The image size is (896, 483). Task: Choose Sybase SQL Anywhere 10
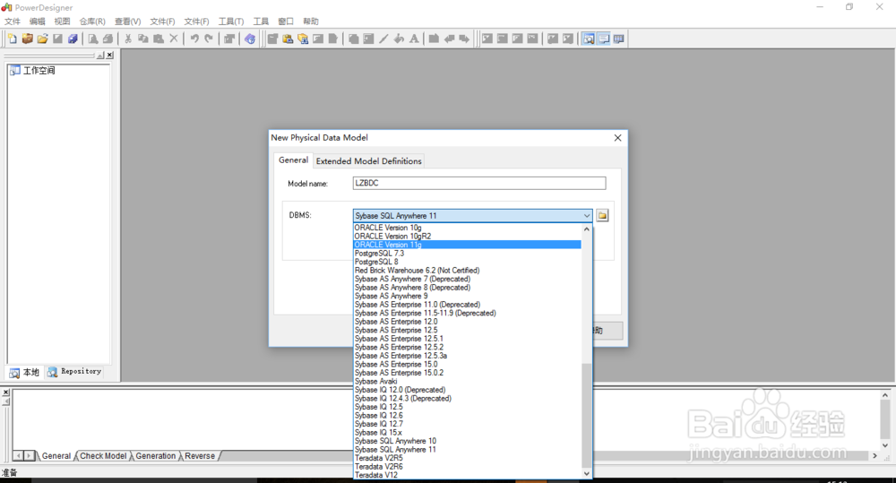click(x=467, y=441)
